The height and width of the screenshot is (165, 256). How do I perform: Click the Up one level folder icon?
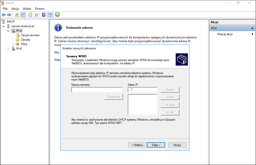tap(17, 15)
